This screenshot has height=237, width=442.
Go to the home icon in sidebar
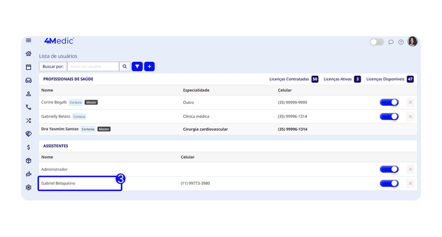[28, 54]
